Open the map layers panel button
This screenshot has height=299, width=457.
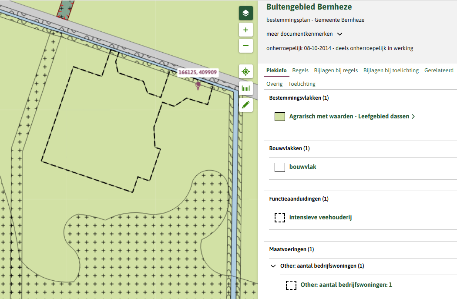(x=246, y=13)
